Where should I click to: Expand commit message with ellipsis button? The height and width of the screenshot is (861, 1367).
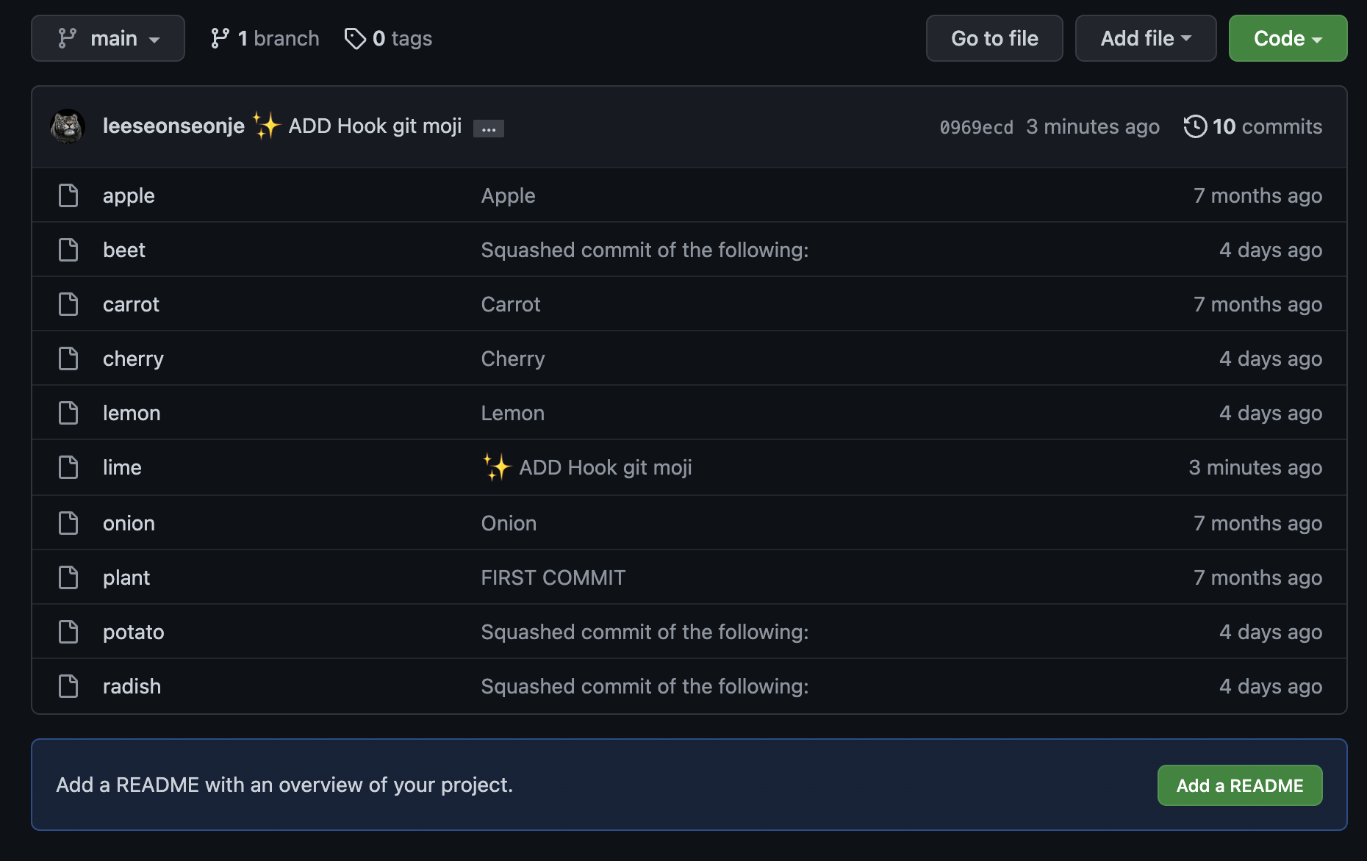pyautogui.click(x=488, y=129)
